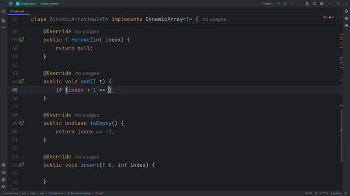This screenshot has width=350, height=196.
Task: Click 'insert' method name on line 54
Action: [x=90, y=165]
